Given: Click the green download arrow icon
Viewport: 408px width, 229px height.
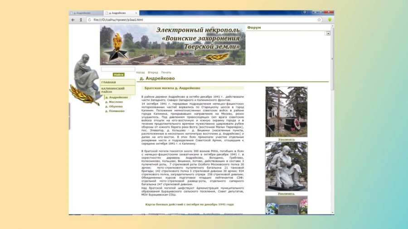Looking at the screenshot, I should pyautogui.click(x=330, y=20).
